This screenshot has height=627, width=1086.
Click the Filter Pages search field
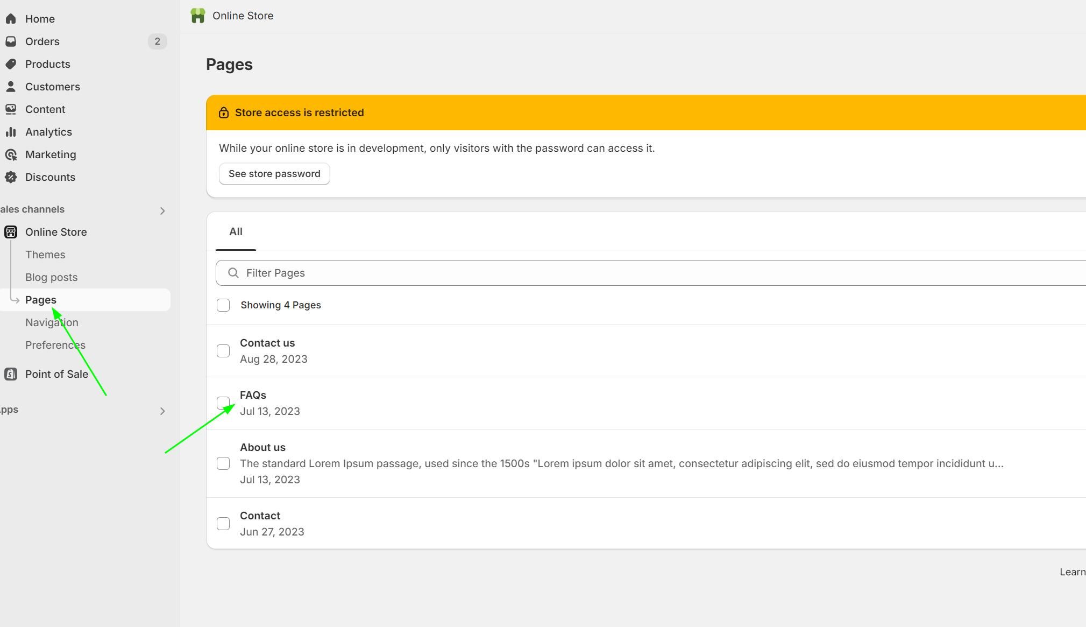[x=645, y=273]
